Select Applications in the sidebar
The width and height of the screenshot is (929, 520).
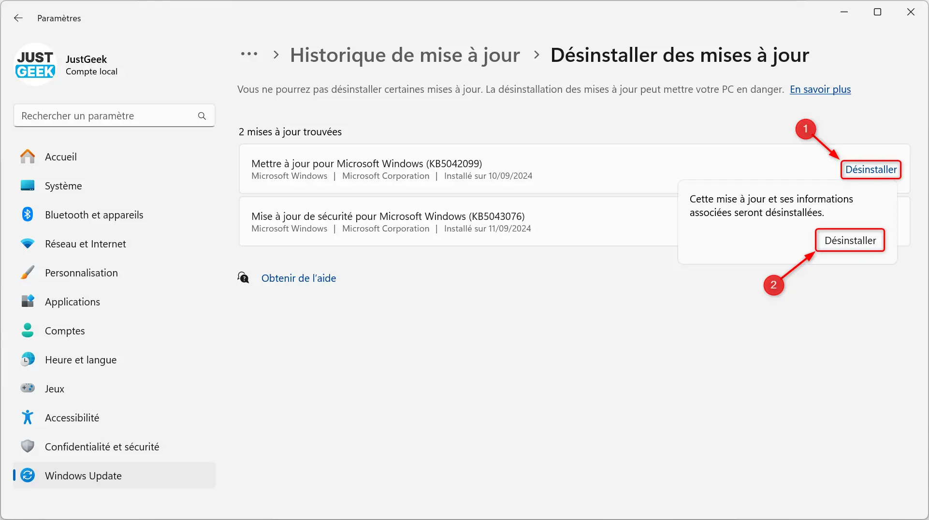click(x=73, y=302)
